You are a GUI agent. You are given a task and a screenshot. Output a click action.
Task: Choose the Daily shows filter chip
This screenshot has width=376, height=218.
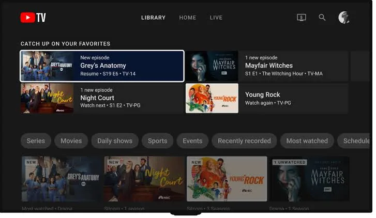115,141
